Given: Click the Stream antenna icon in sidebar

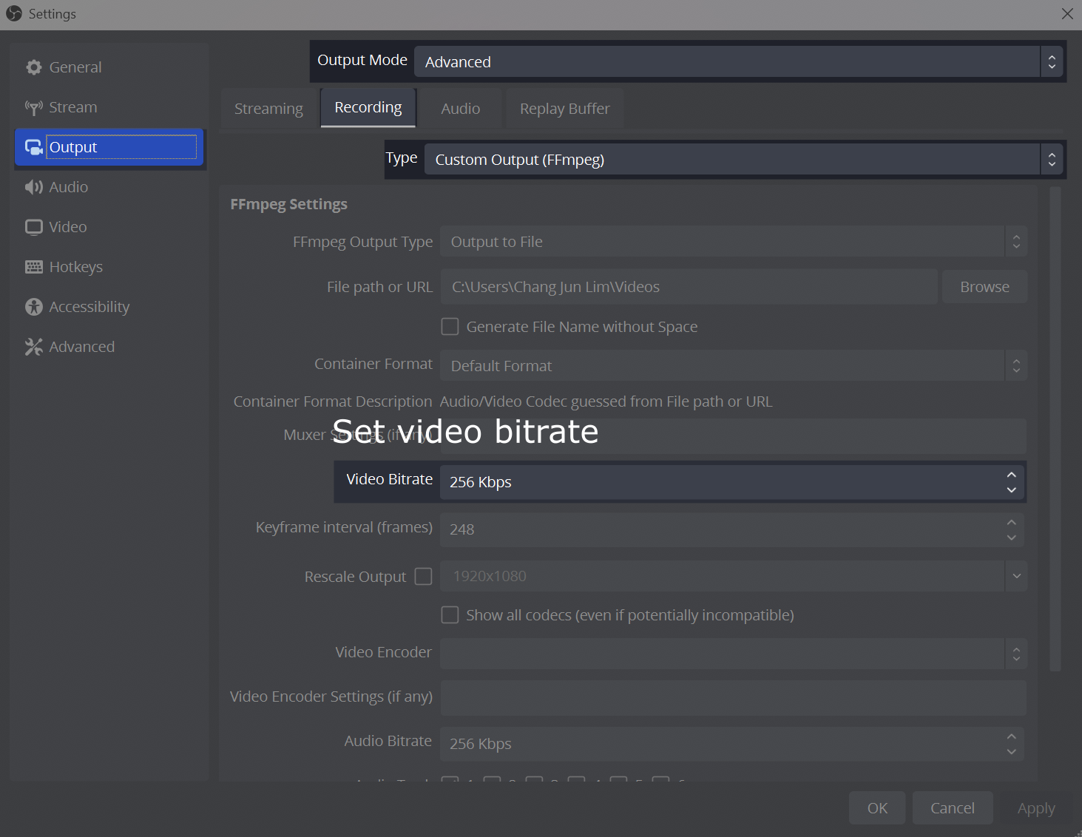Looking at the screenshot, I should (34, 106).
